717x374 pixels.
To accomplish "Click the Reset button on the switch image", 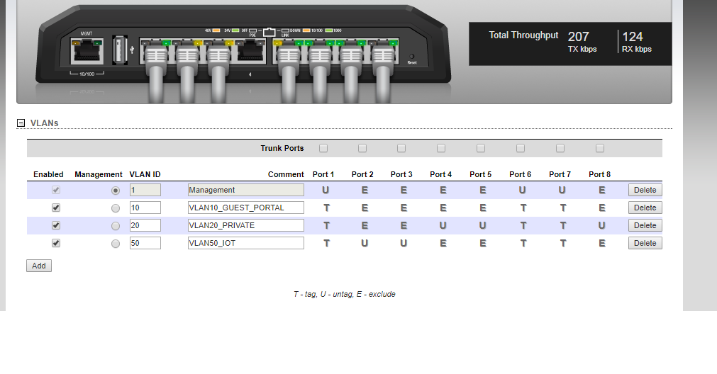I will tap(412, 57).
